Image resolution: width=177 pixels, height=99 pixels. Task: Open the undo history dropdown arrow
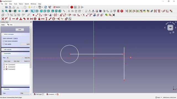pos(32,7)
